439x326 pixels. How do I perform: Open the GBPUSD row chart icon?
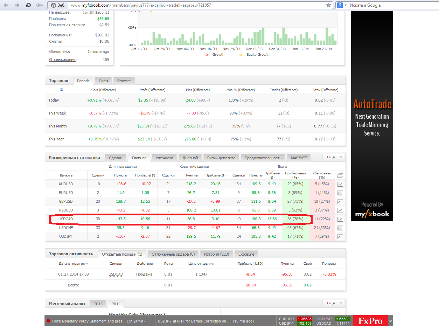[340, 202]
